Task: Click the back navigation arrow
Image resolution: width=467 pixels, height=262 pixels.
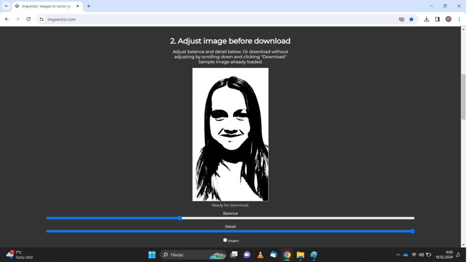Action: [7, 19]
